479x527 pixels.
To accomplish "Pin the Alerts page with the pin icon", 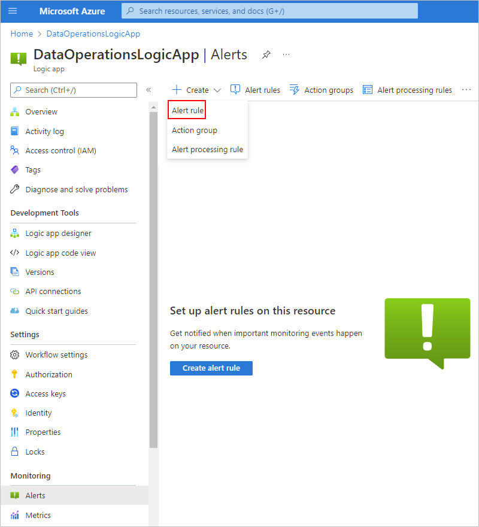I will tap(266, 54).
